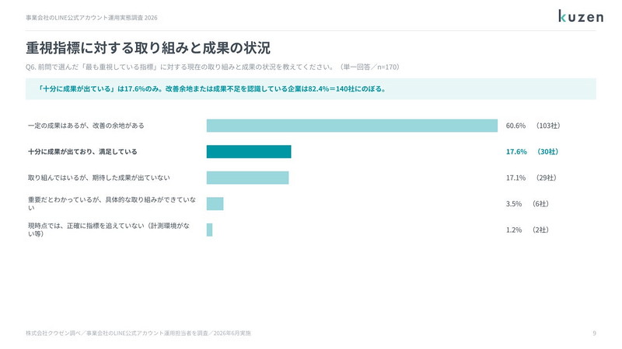The width and height of the screenshot is (622, 349).
Task: Click the value 17.1% (29社)
Action: (531, 178)
